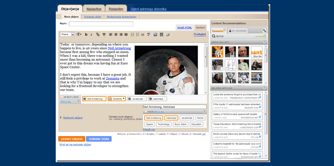The width and height of the screenshot is (334, 166).
Task: Open the My Sources tab
Action: click(238, 31)
